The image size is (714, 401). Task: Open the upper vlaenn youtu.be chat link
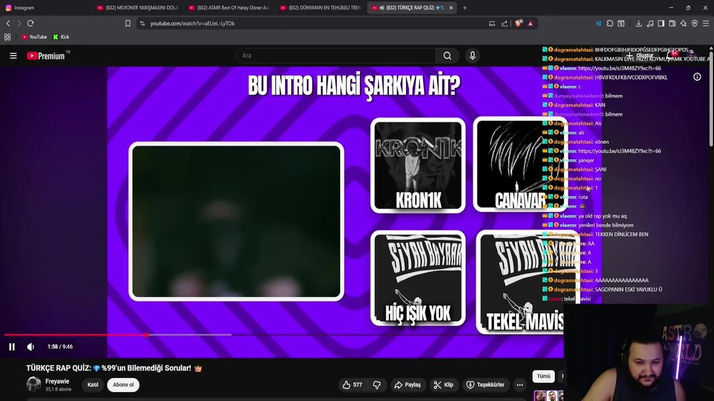pyautogui.click(x=619, y=68)
